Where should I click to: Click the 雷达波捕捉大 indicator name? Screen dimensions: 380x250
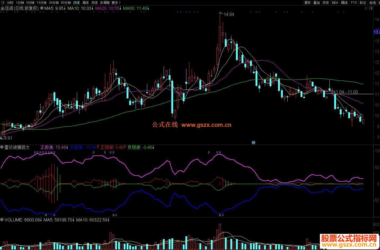click(x=17, y=147)
